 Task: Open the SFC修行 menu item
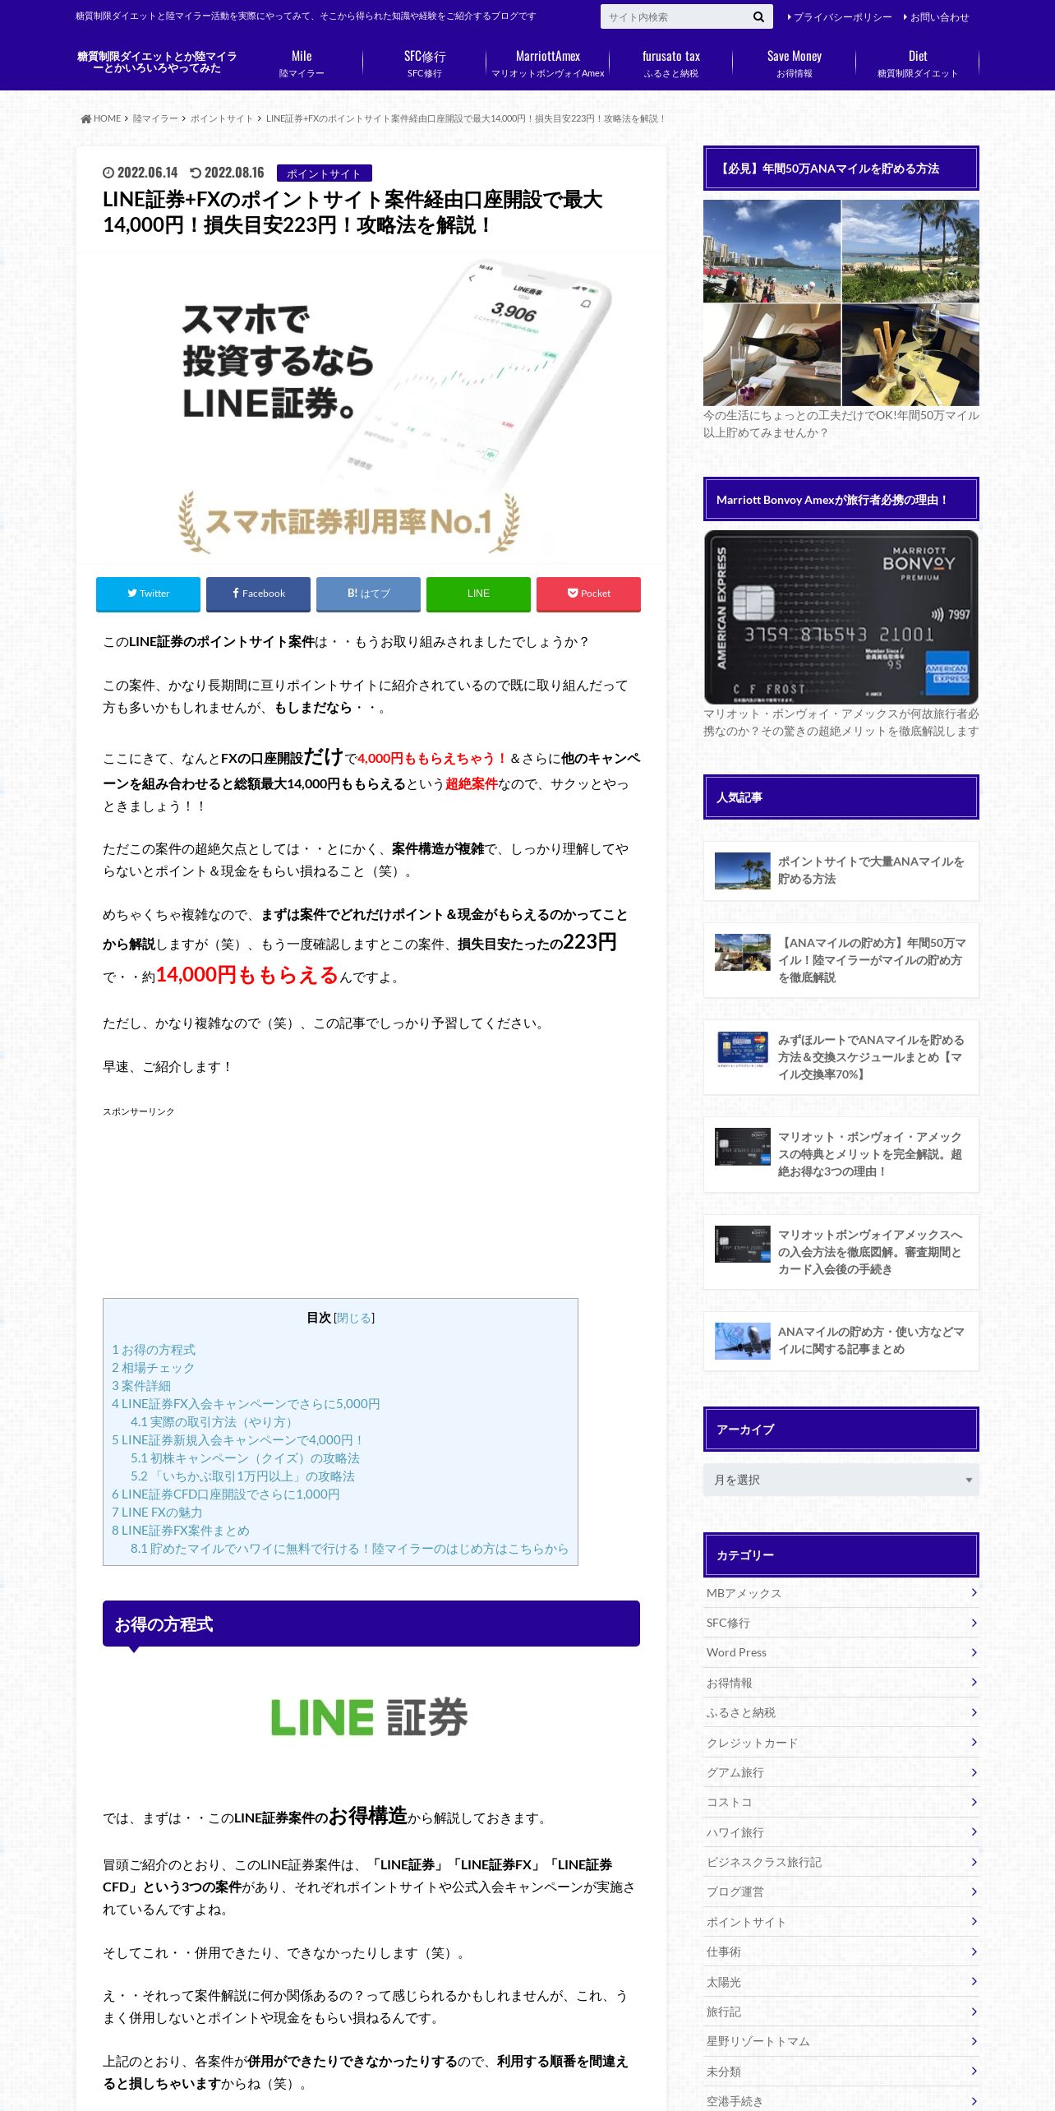tap(425, 63)
